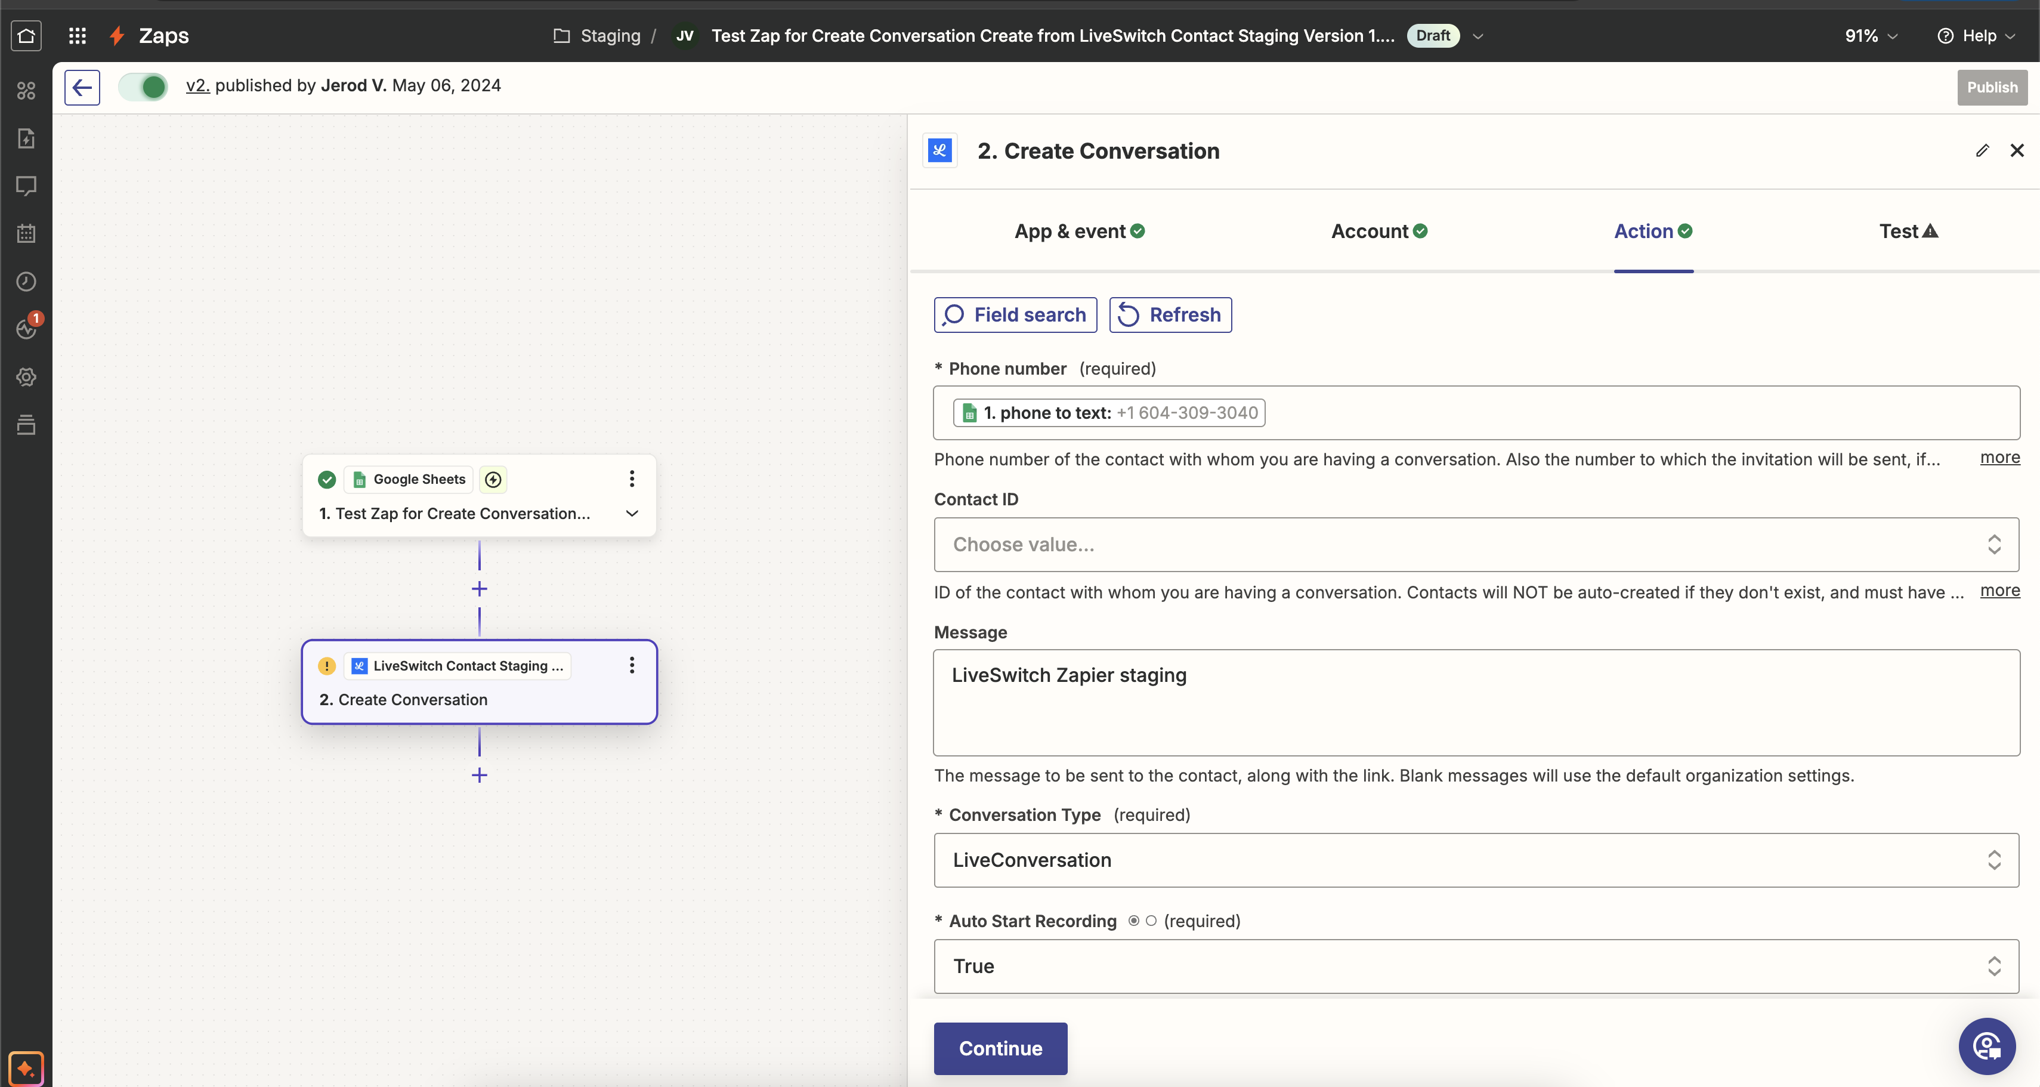Click the instant trigger bolt icon on step 1
Image resolution: width=2040 pixels, height=1087 pixels.
click(x=493, y=479)
